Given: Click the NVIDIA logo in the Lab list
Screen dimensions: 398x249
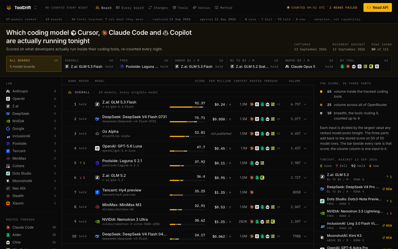Looking at the screenshot, I should (x=8, y=121).
